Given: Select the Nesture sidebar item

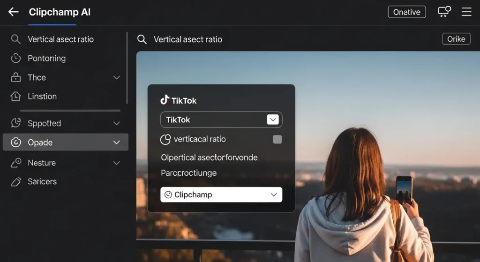Looking at the screenshot, I should [x=42, y=163].
